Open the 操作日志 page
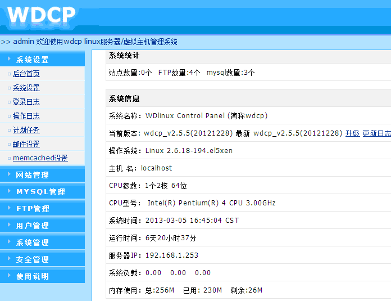Image resolution: width=391 pixels, height=301 pixels. click(x=26, y=116)
